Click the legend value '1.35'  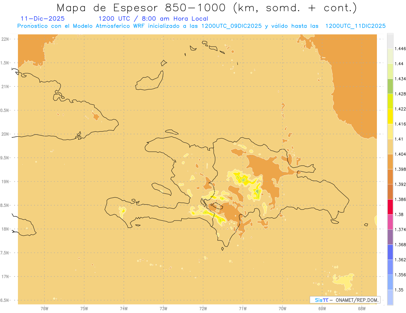399,290
